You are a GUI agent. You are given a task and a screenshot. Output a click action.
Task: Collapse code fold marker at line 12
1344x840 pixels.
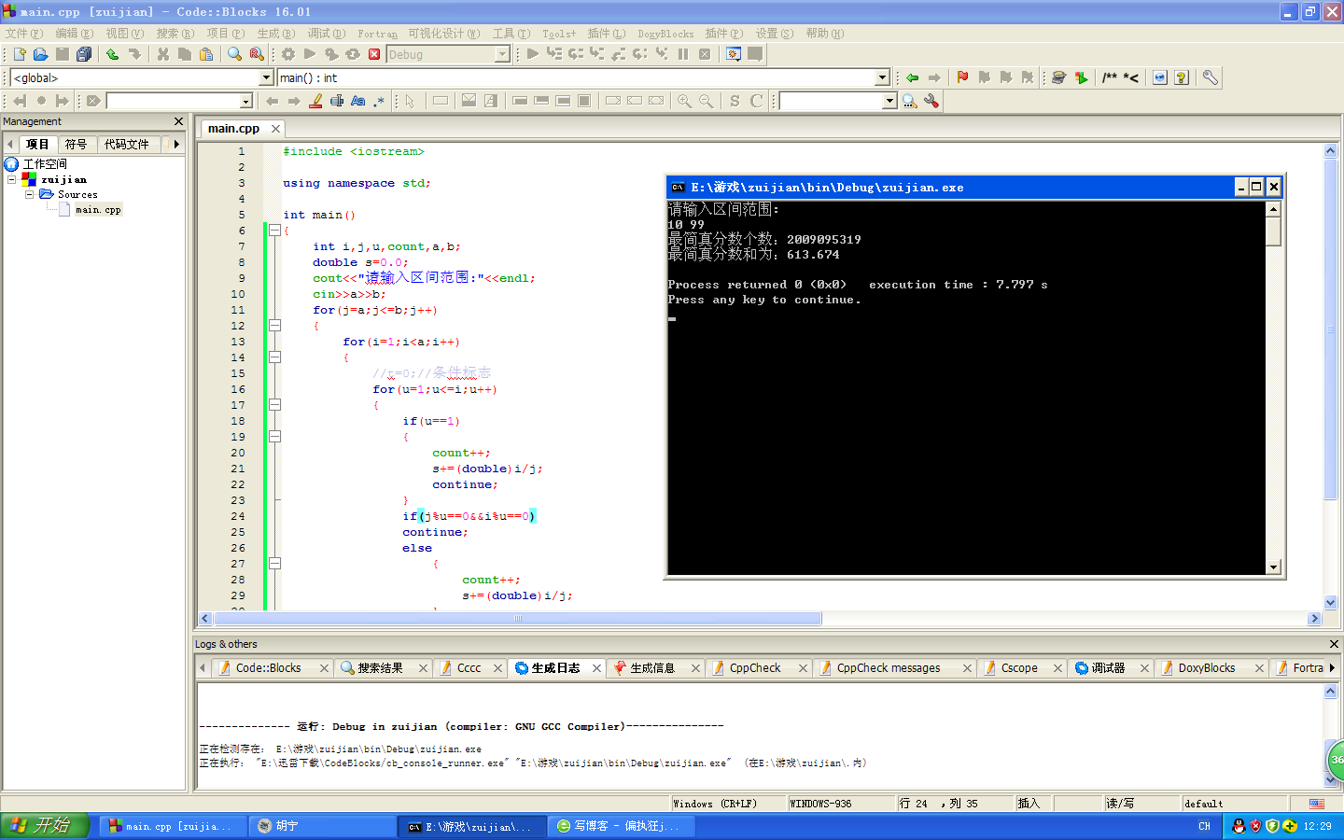274,326
